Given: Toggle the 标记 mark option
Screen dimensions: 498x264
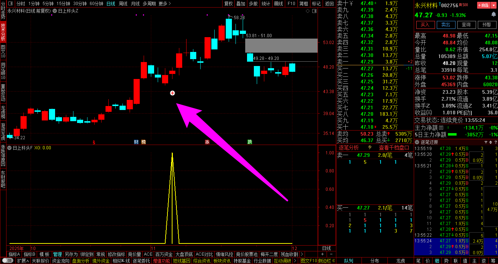Looking at the screenshot, I should (316, 4).
